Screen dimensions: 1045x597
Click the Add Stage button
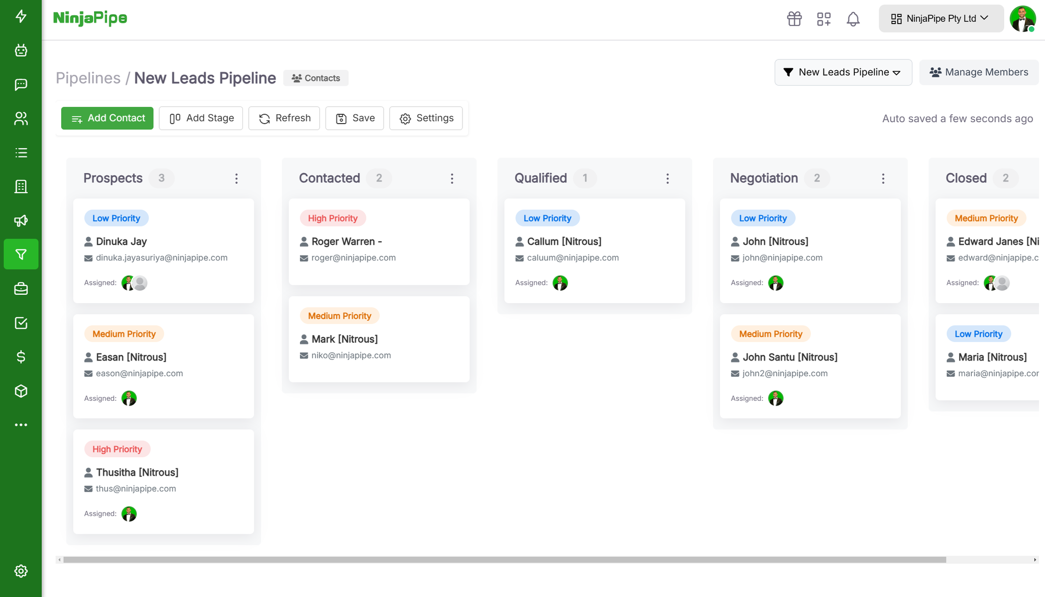pyautogui.click(x=201, y=117)
